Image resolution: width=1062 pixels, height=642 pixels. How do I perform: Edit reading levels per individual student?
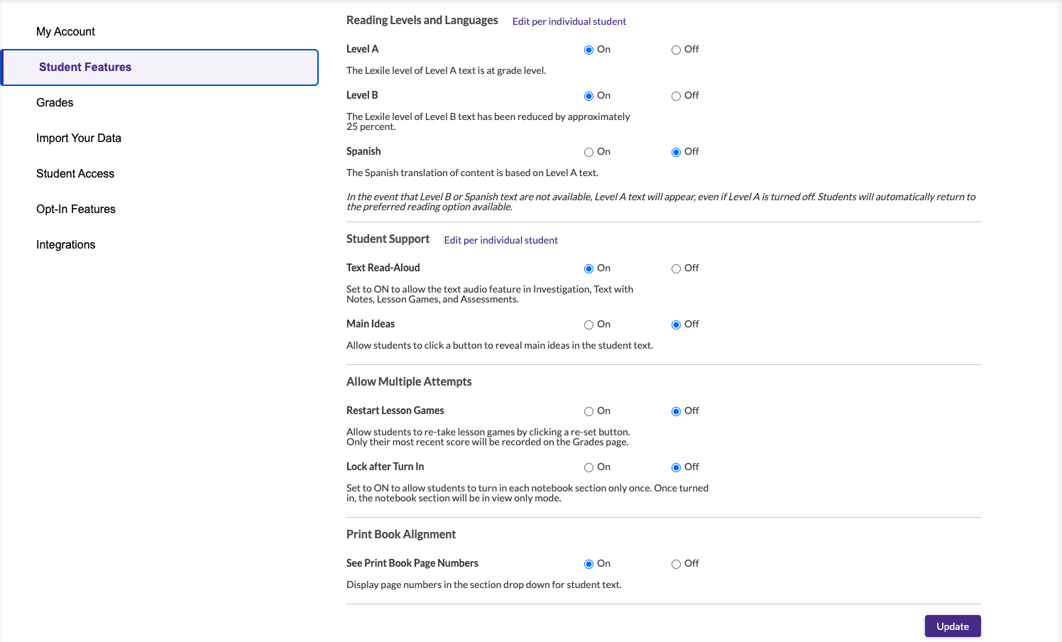(569, 21)
